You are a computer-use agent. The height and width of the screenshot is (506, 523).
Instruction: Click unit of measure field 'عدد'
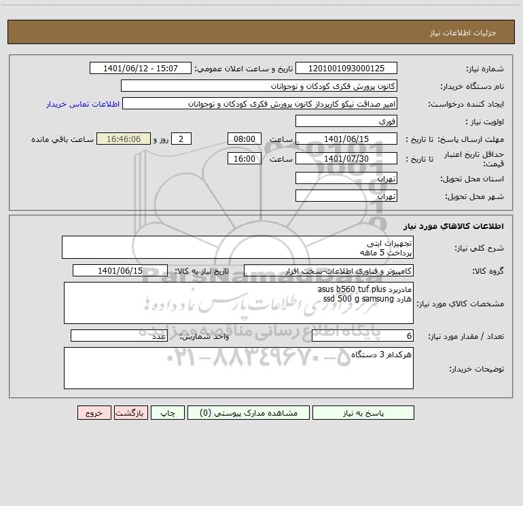click(119, 336)
